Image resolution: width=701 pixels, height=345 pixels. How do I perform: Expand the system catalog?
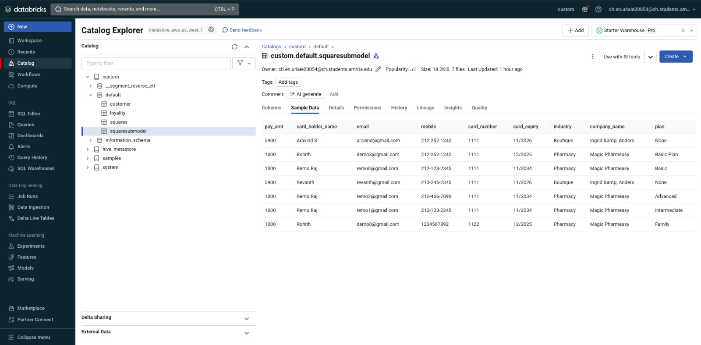[x=88, y=167]
